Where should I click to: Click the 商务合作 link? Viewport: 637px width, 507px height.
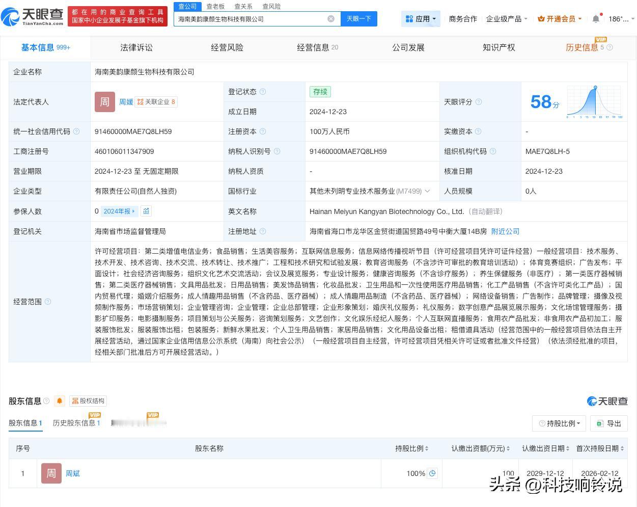[463, 19]
